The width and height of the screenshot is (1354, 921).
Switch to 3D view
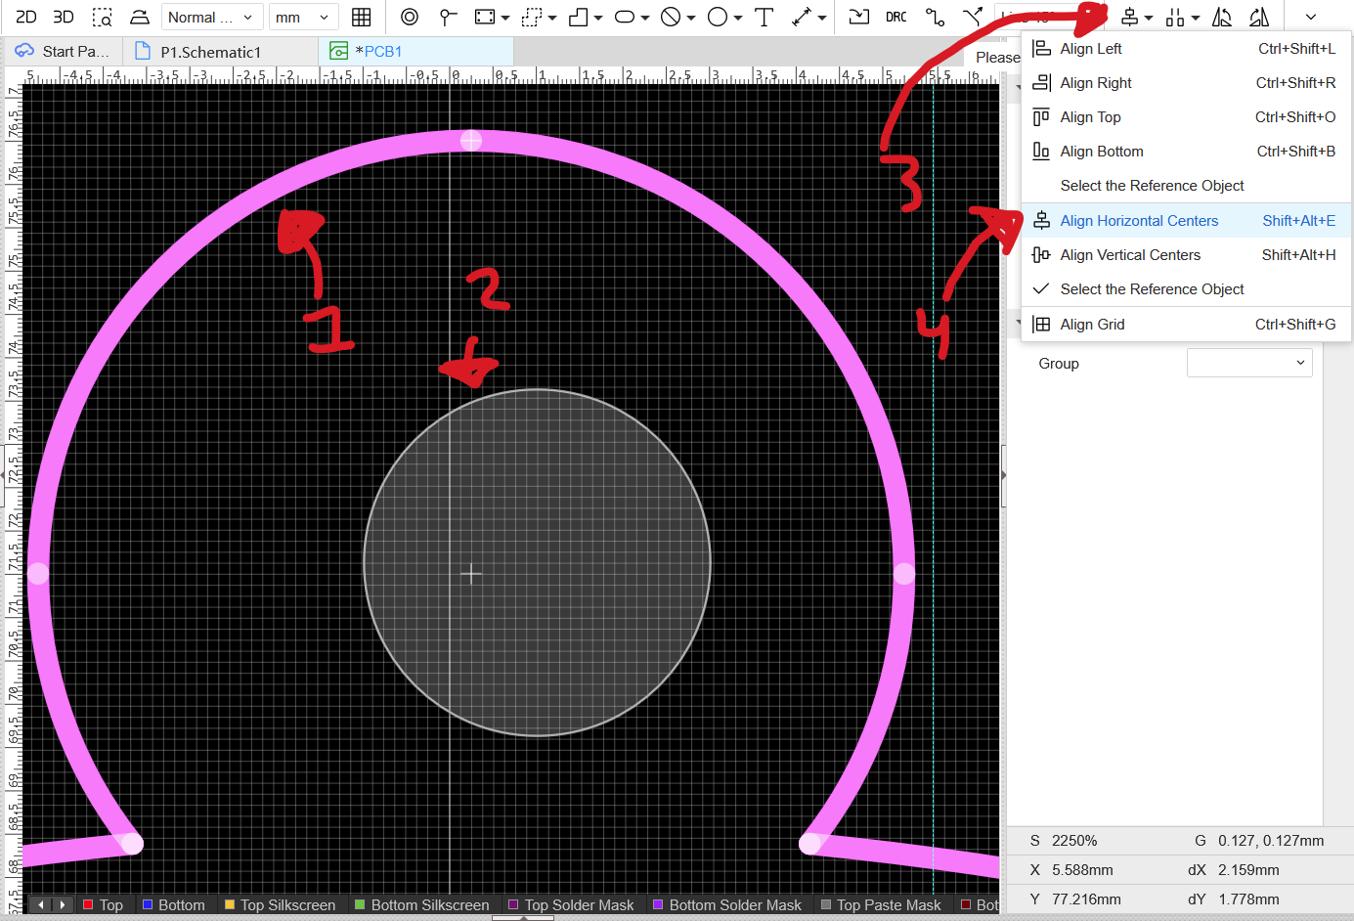(64, 17)
